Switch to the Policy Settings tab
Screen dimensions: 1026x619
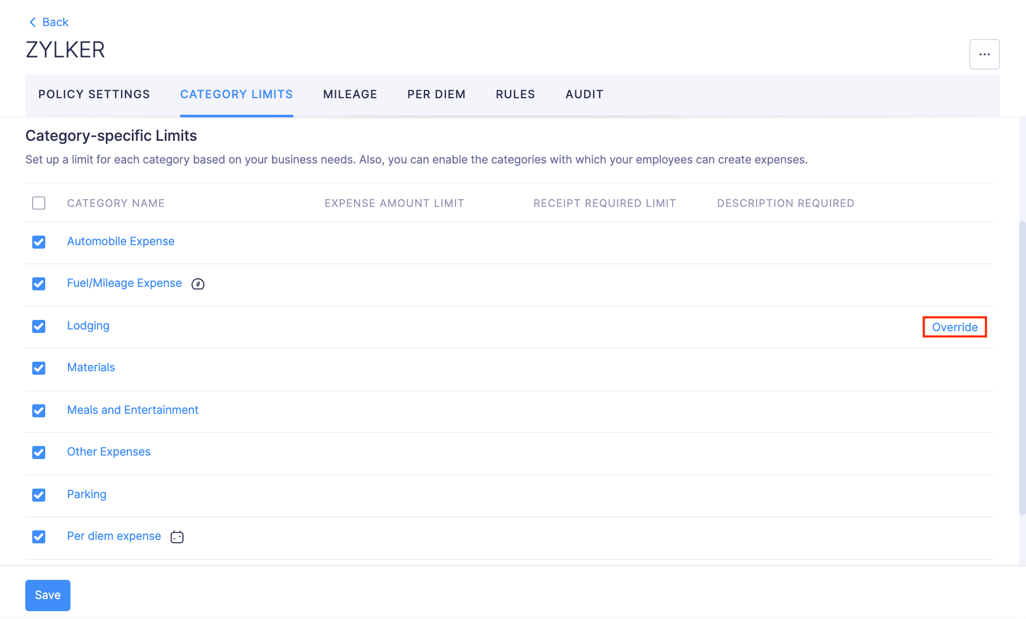[x=94, y=94]
